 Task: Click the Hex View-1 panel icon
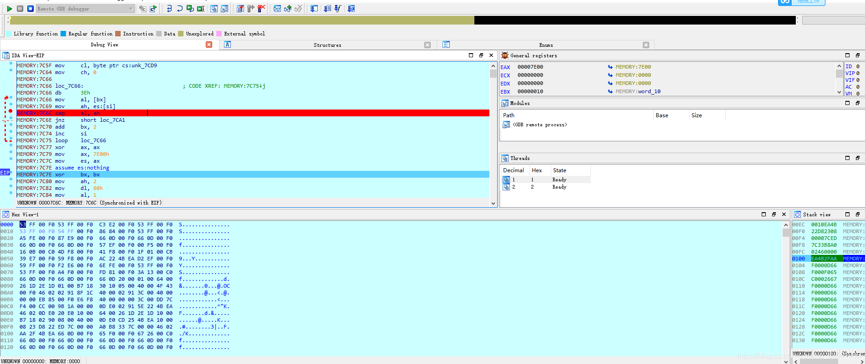point(6,214)
